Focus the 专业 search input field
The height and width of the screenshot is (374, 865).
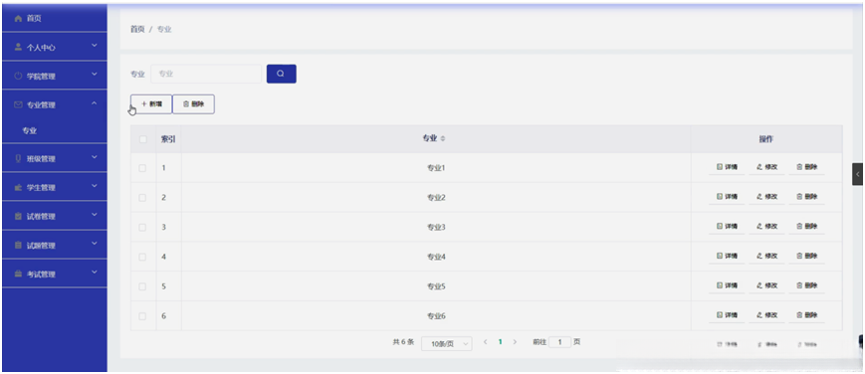206,74
